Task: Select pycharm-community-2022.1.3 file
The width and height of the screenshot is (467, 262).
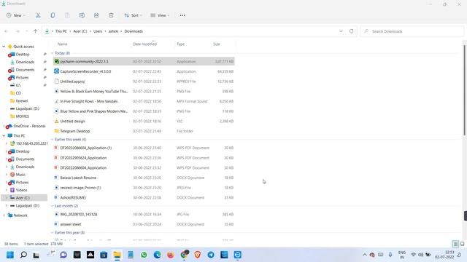Action: tap(144, 61)
